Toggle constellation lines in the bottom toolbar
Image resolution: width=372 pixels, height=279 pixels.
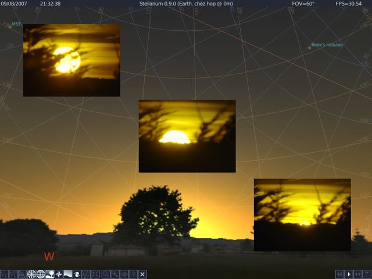[x=4, y=274]
